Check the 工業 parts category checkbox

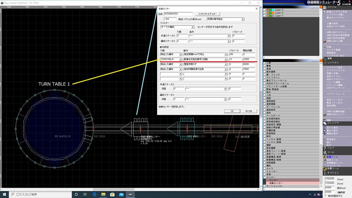[x=265, y=63]
